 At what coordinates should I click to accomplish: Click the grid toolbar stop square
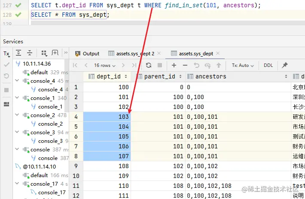pos(160,65)
